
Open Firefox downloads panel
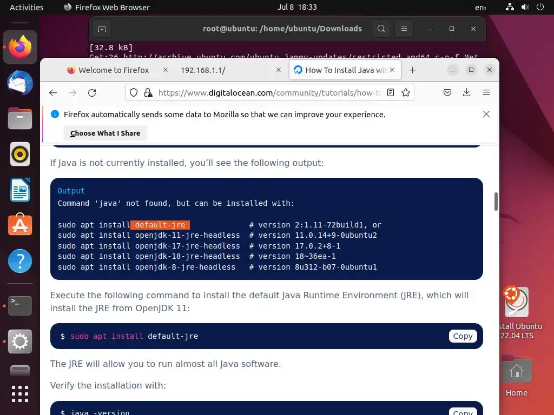click(467, 92)
